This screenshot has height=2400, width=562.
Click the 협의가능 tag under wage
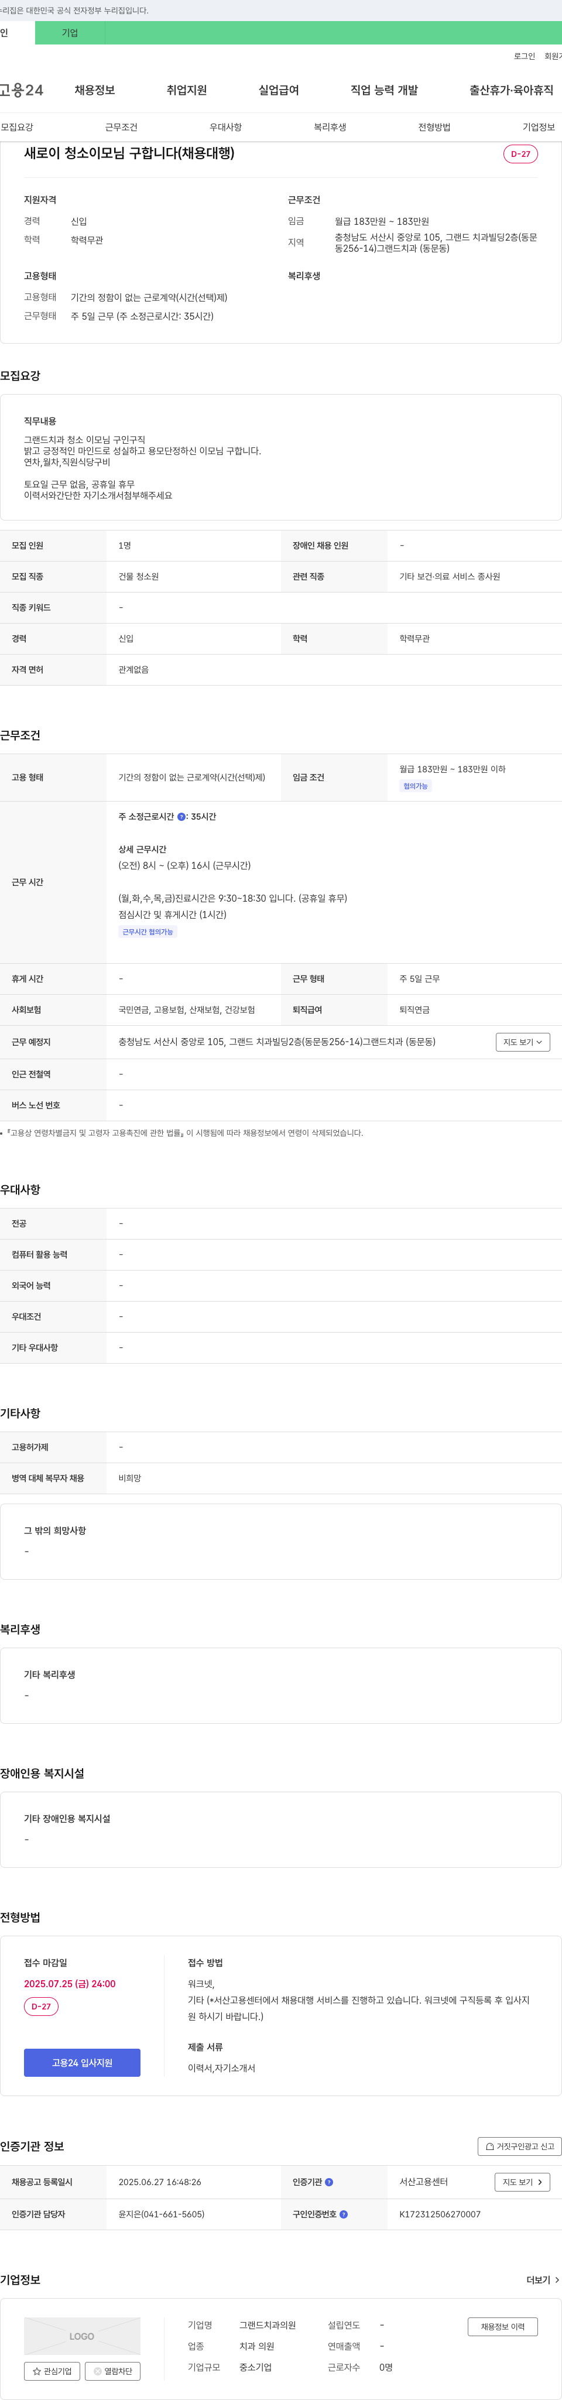[416, 786]
